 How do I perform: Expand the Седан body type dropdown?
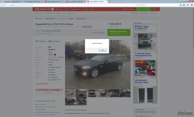tap(59, 13)
